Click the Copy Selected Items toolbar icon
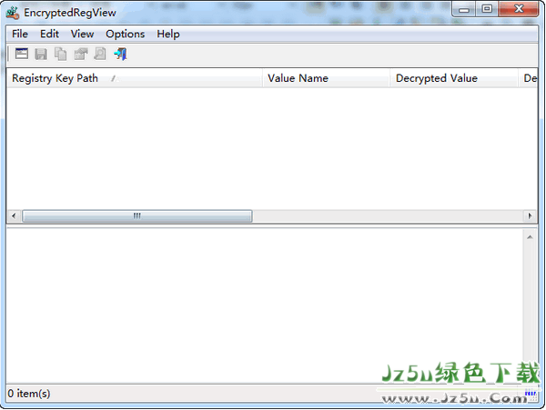This screenshot has height=410, width=546. [x=61, y=54]
